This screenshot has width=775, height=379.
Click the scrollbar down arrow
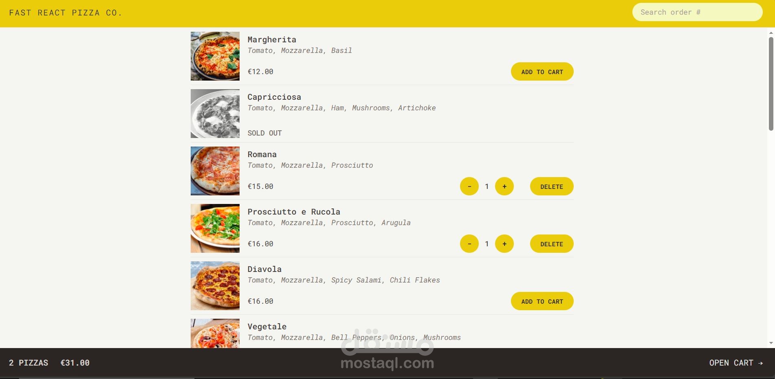point(771,343)
